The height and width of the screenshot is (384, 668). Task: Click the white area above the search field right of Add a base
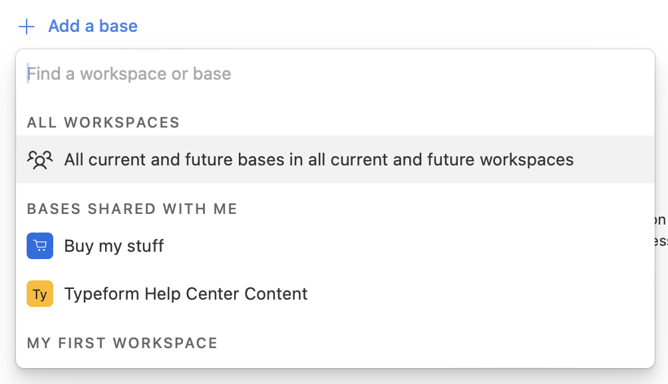401,27
